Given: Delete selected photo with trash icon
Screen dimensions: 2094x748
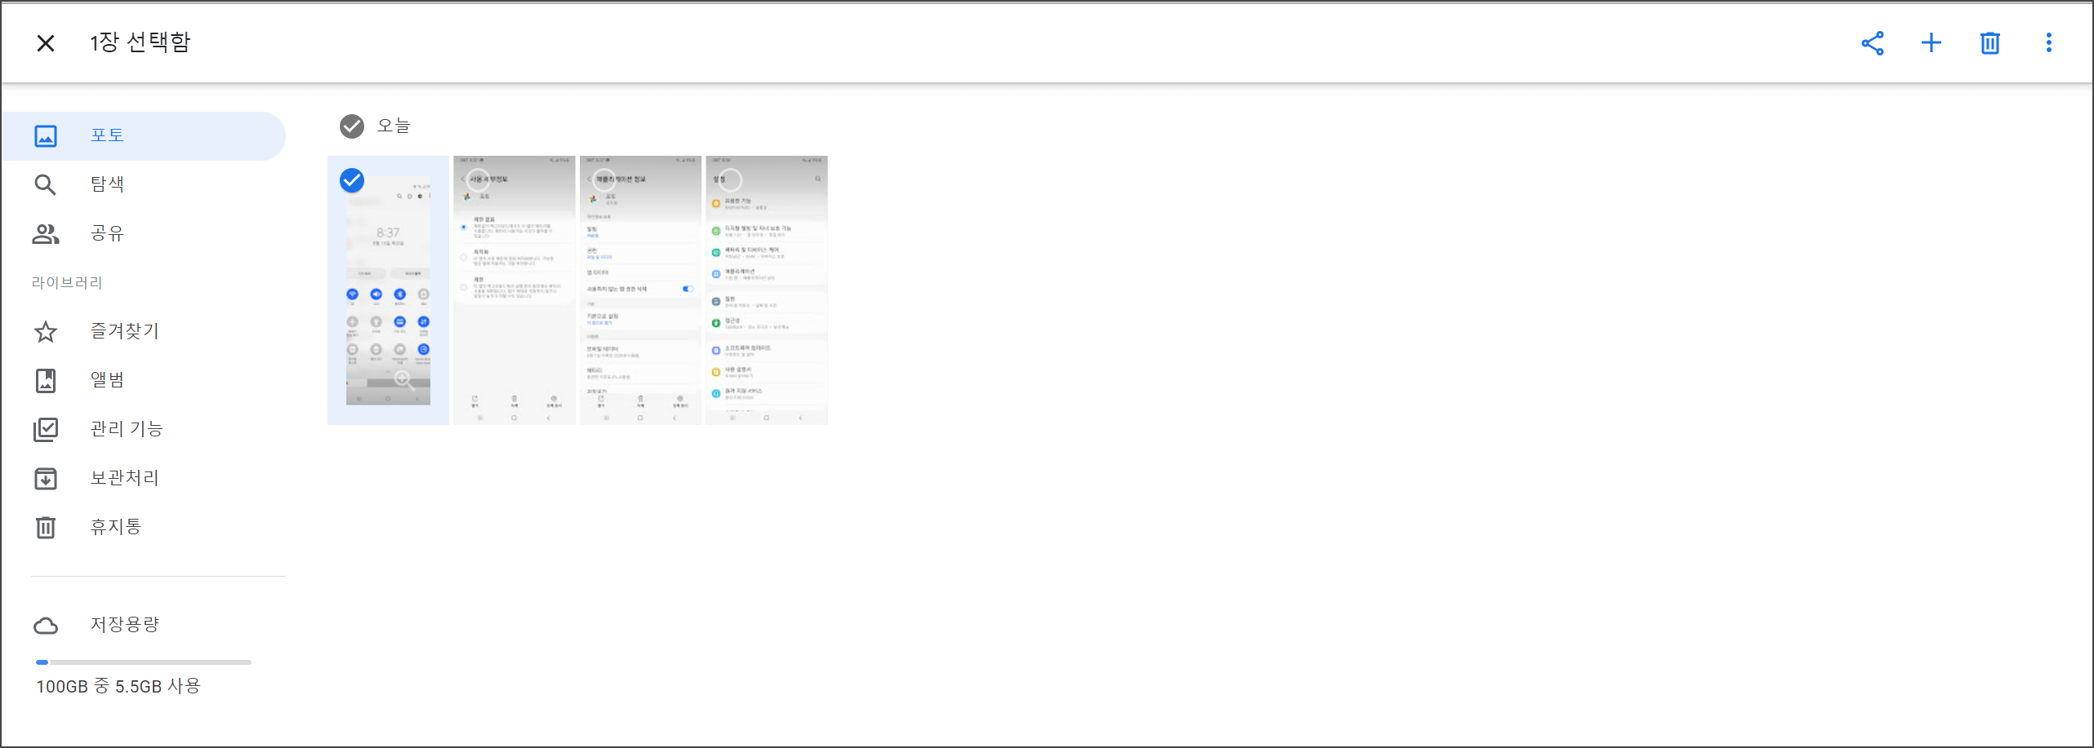Looking at the screenshot, I should pos(1989,43).
